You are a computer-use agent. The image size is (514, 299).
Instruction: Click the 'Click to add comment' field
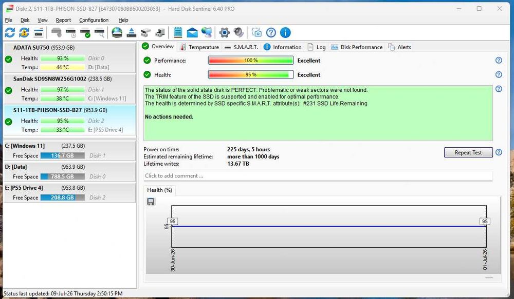click(318, 176)
